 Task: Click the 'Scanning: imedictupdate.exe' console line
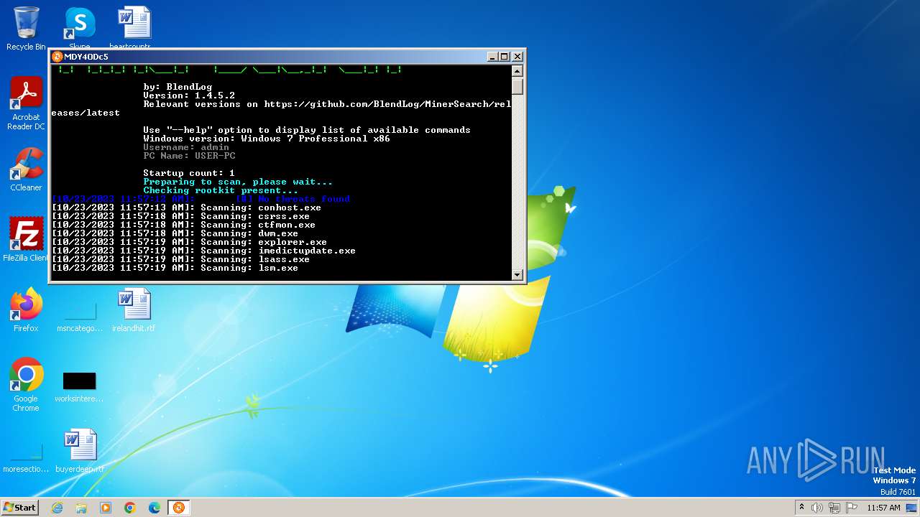point(203,251)
